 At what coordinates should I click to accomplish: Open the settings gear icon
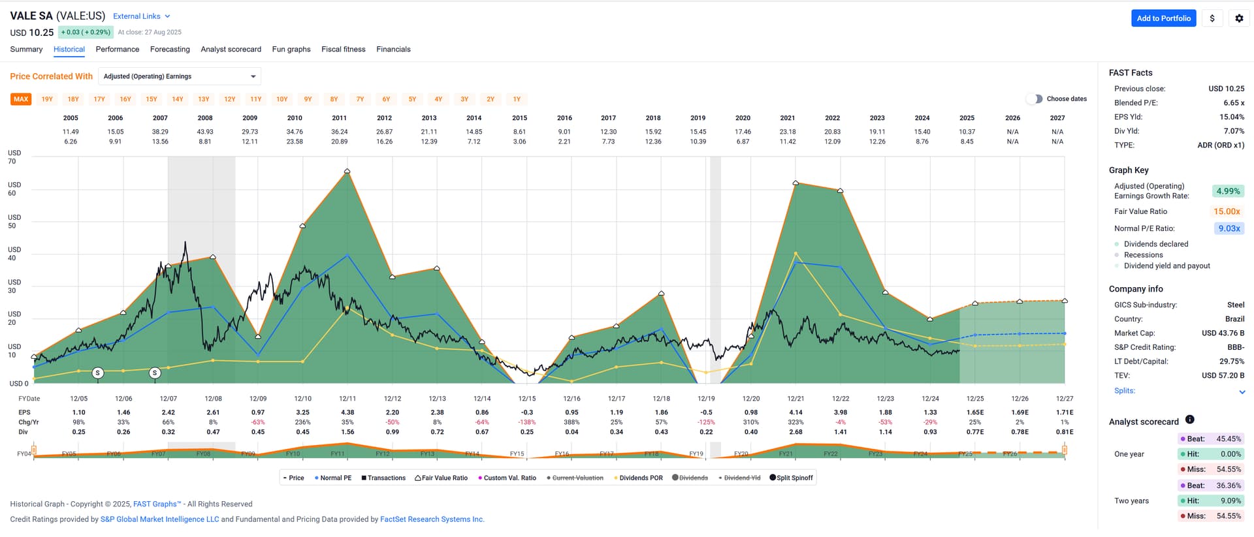1239,18
